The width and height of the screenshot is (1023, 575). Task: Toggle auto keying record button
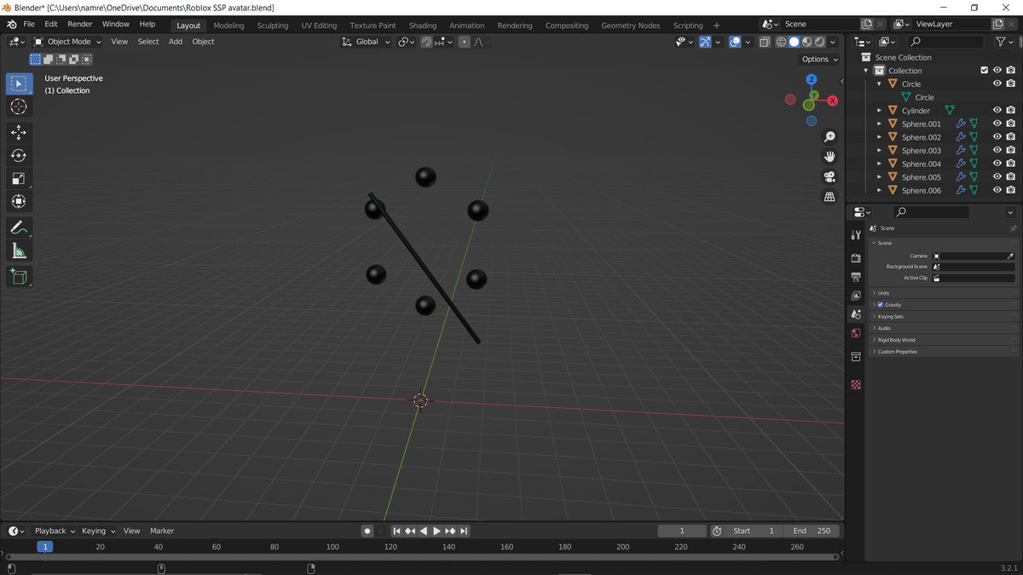367,531
